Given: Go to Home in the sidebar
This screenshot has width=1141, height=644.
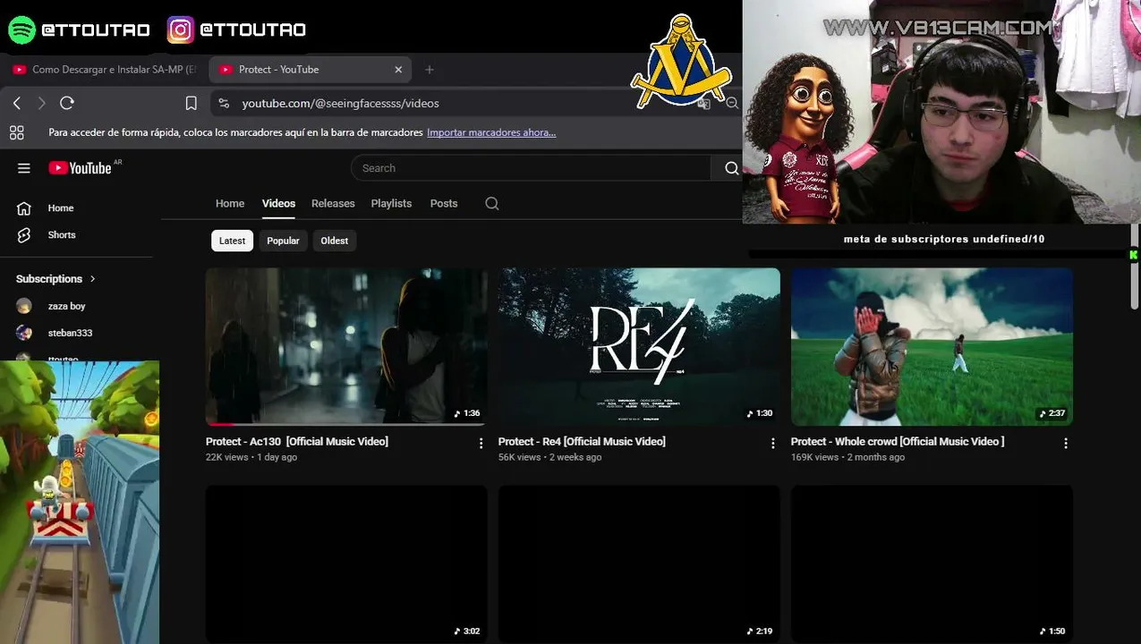Looking at the screenshot, I should [x=61, y=208].
